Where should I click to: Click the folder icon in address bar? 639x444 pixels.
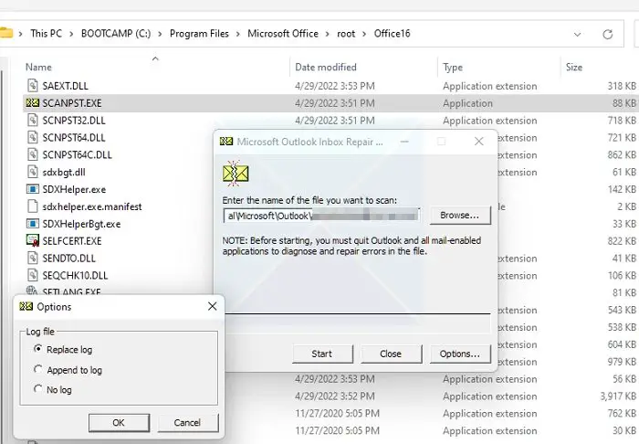[x=5, y=33]
